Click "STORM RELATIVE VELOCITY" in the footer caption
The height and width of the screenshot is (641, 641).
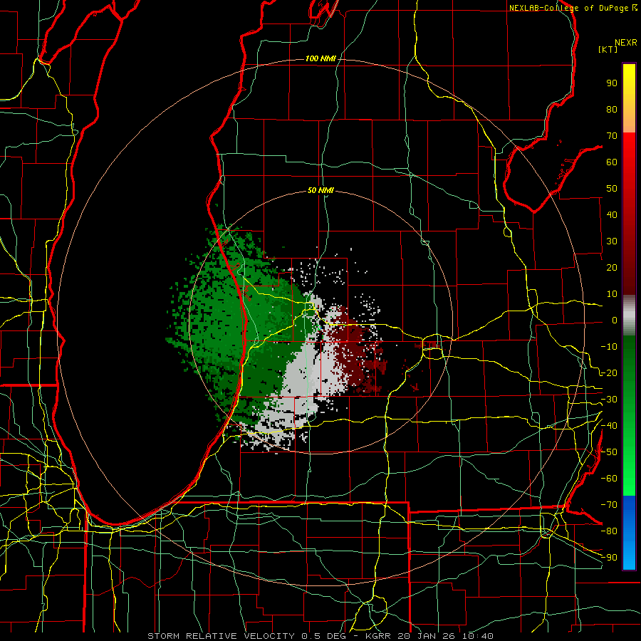[221, 636]
